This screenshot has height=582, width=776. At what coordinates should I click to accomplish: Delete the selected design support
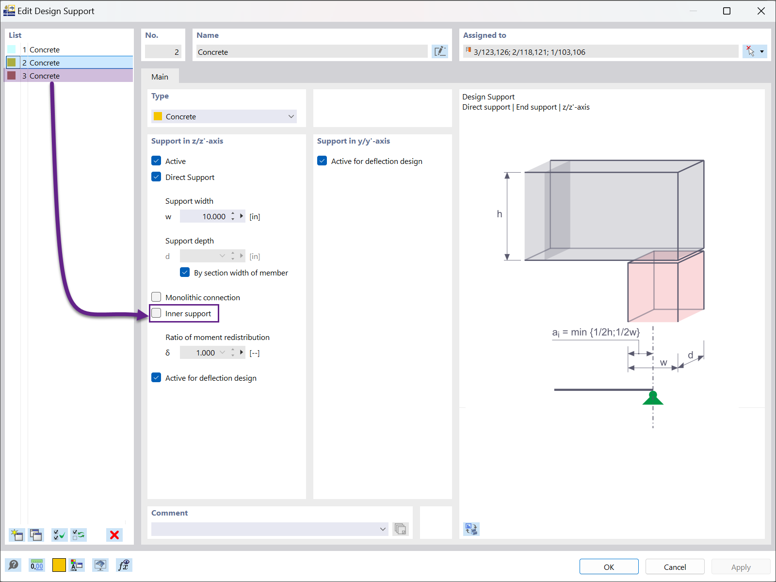point(114,535)
